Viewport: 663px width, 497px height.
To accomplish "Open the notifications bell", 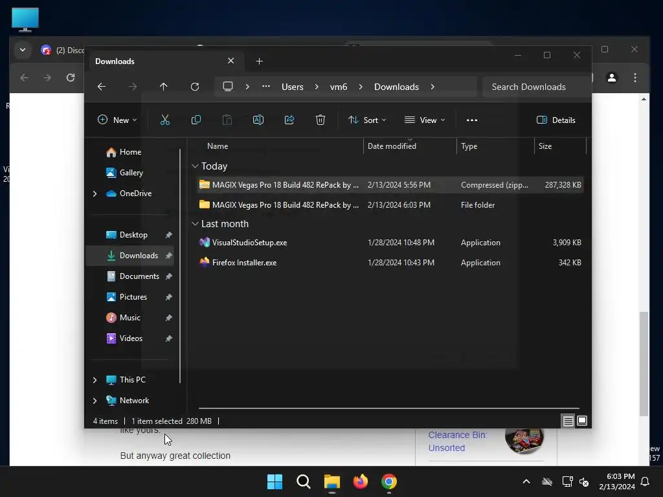I will (x=646, y=481).
